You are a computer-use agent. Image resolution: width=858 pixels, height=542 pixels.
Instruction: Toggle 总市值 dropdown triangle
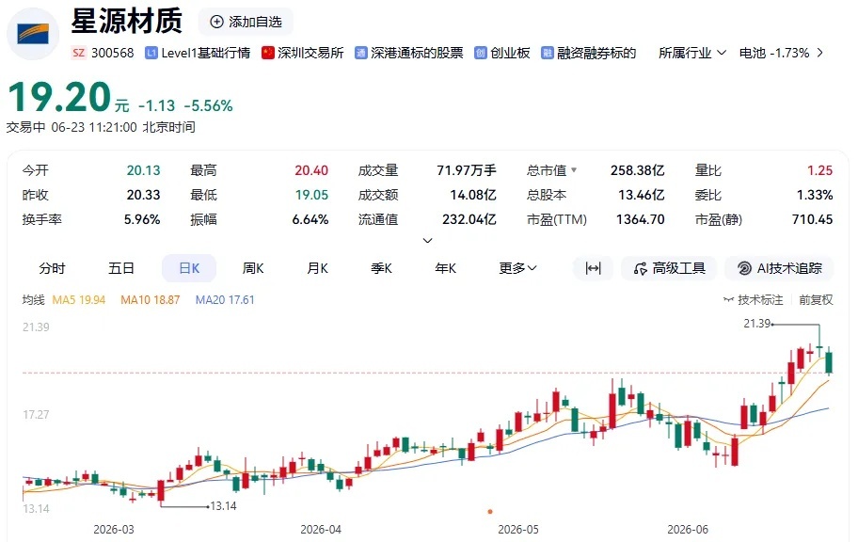coord(574,169)
